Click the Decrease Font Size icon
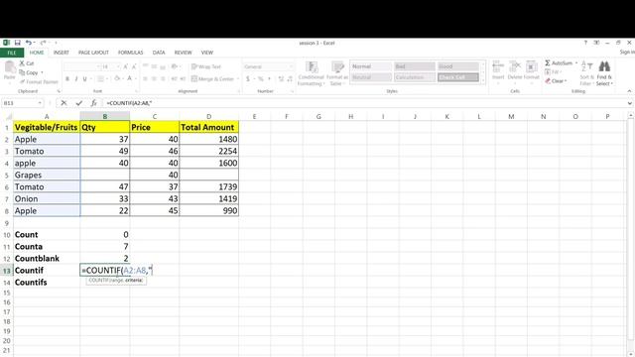 point(134,66)
